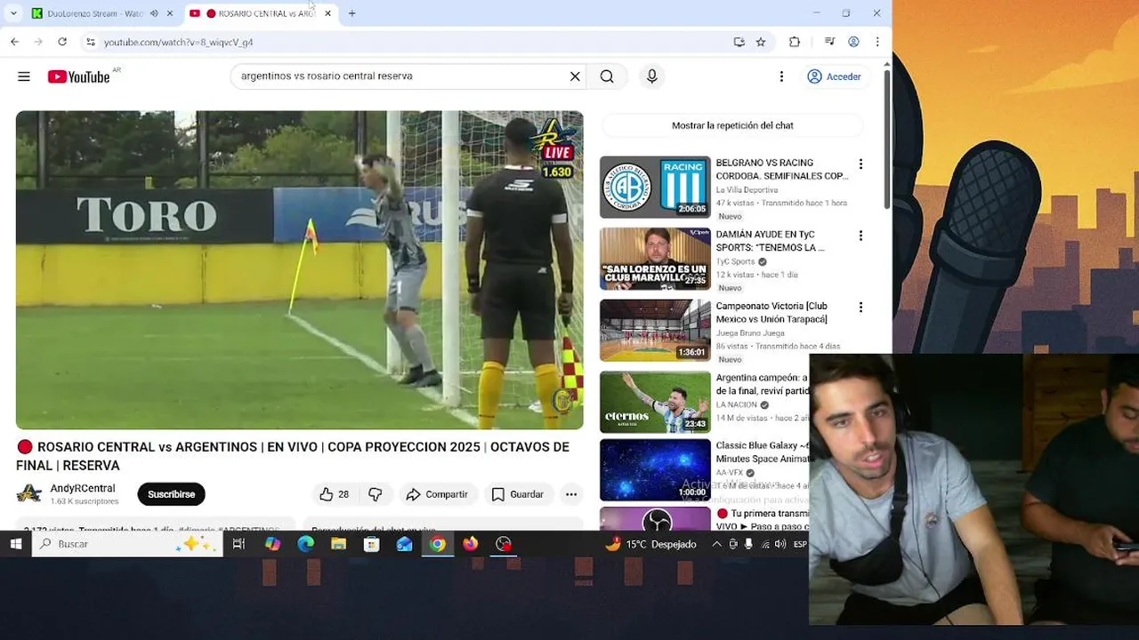Open Damián Ayude TyC Sports thumbnail
1139x640 pixels.
[655, 259]
